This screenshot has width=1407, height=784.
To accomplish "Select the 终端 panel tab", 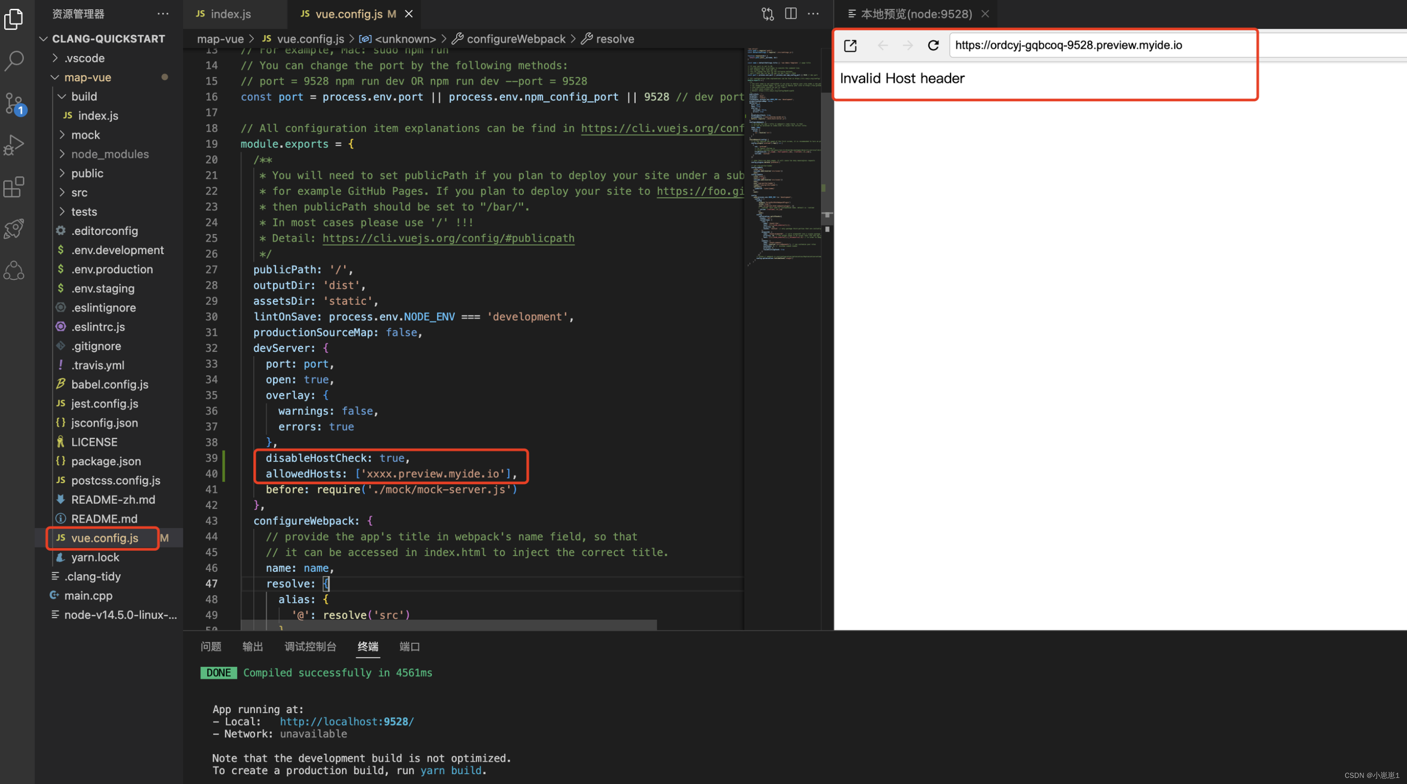I will (367, 647).
